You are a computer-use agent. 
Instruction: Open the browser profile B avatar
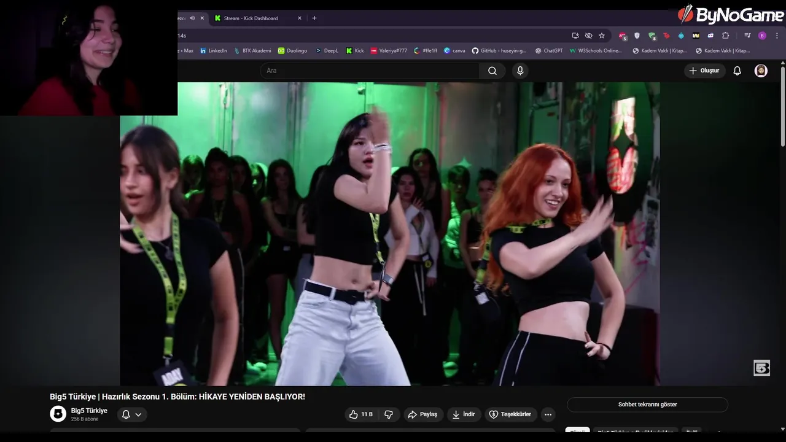point(762,36)
